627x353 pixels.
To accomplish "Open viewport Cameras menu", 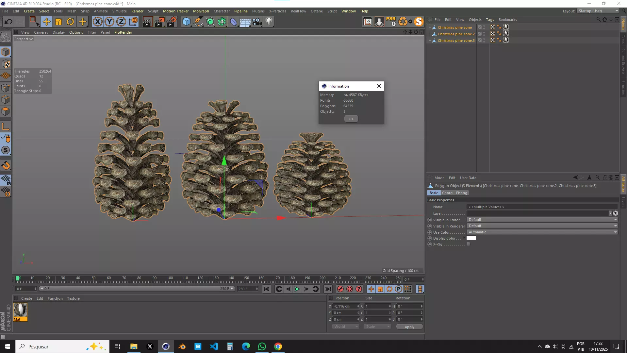I will pyautogui.click(x=41, y=32).
